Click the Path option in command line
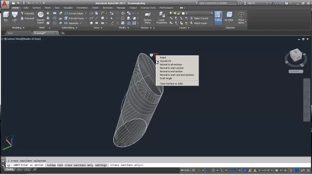The image size is (312, 175). (60, 165)
